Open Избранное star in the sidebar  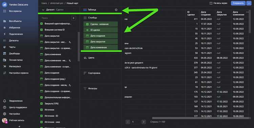point(4,28)
